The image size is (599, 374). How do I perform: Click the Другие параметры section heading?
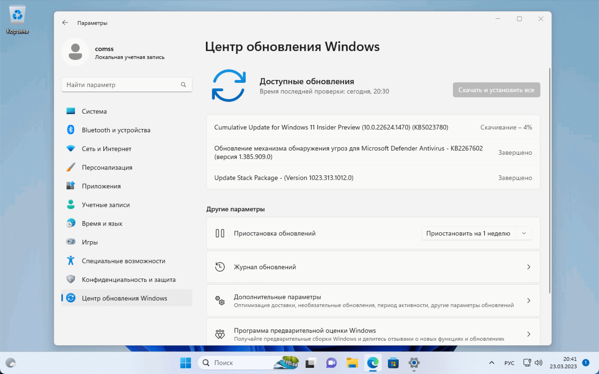pyautogui.click(x=235, y=209)
